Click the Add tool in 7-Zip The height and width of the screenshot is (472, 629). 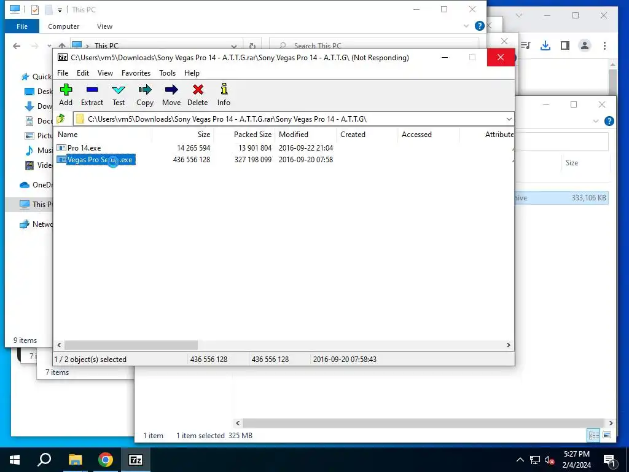click(66, 95)
